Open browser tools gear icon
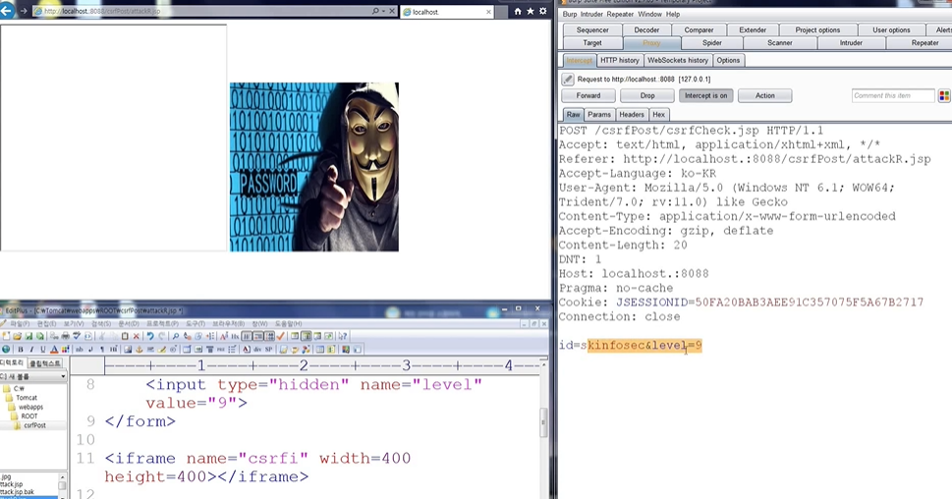Image resolution: width=952 pixels, height=499 pixels. (542, 11)
